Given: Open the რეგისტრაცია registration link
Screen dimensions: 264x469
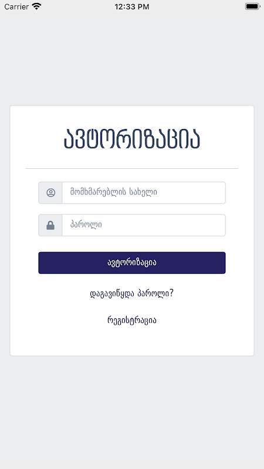Looking at the screenshot, I should pyautogui.click(x=131, y=320).
